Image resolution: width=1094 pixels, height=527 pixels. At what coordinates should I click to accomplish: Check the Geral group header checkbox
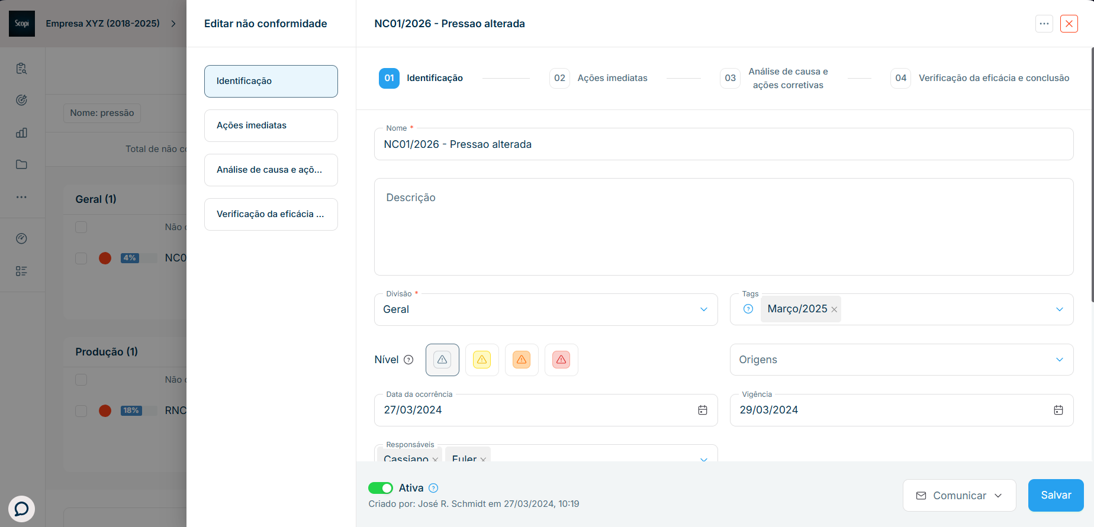click(81, 227)
